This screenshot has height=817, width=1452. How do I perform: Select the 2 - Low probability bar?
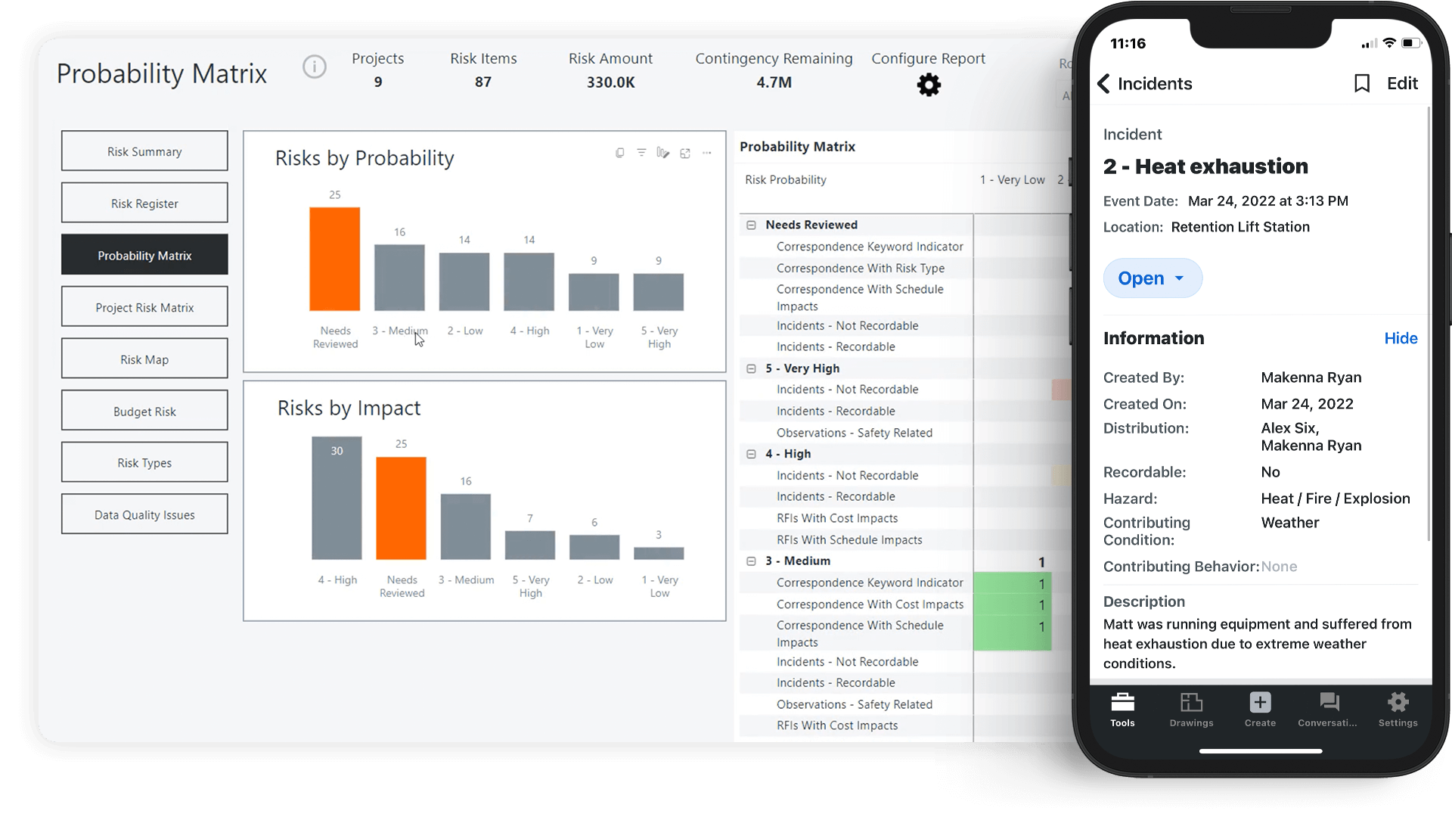464,281
